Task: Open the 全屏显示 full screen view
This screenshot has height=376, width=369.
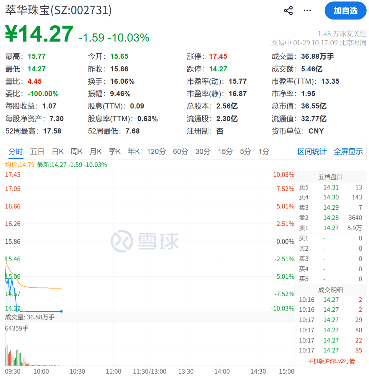Action: coord(348,152)
